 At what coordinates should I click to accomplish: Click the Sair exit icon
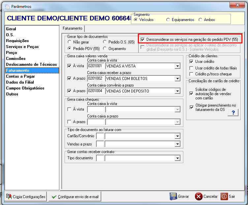[x=224, y=196]
